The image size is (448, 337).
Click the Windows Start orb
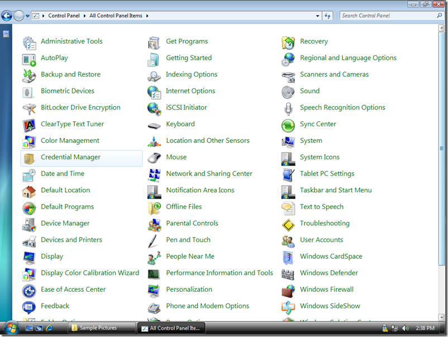tap(11, 327)
